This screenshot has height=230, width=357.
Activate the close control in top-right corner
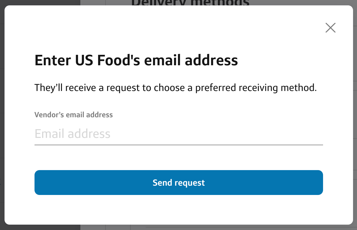[330, 28]
